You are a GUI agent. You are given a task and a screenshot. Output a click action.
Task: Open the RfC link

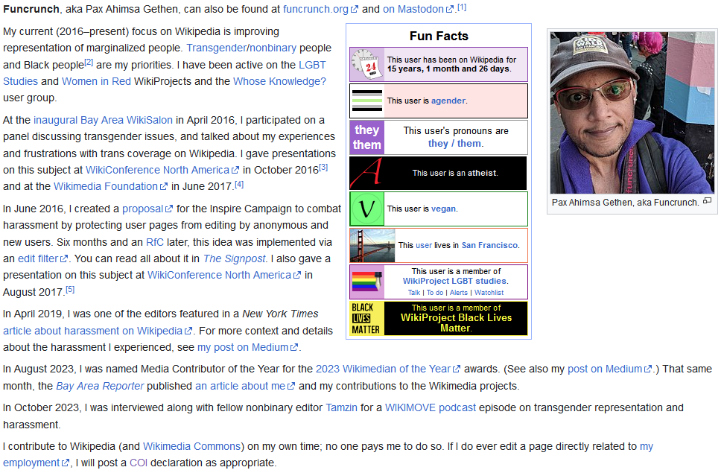[155, 242]
